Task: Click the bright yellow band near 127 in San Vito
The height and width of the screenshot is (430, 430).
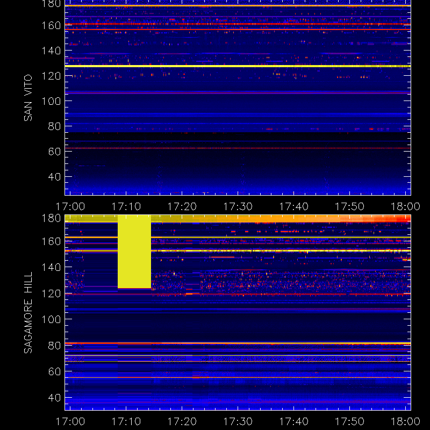Action: (x=238, y=66)
